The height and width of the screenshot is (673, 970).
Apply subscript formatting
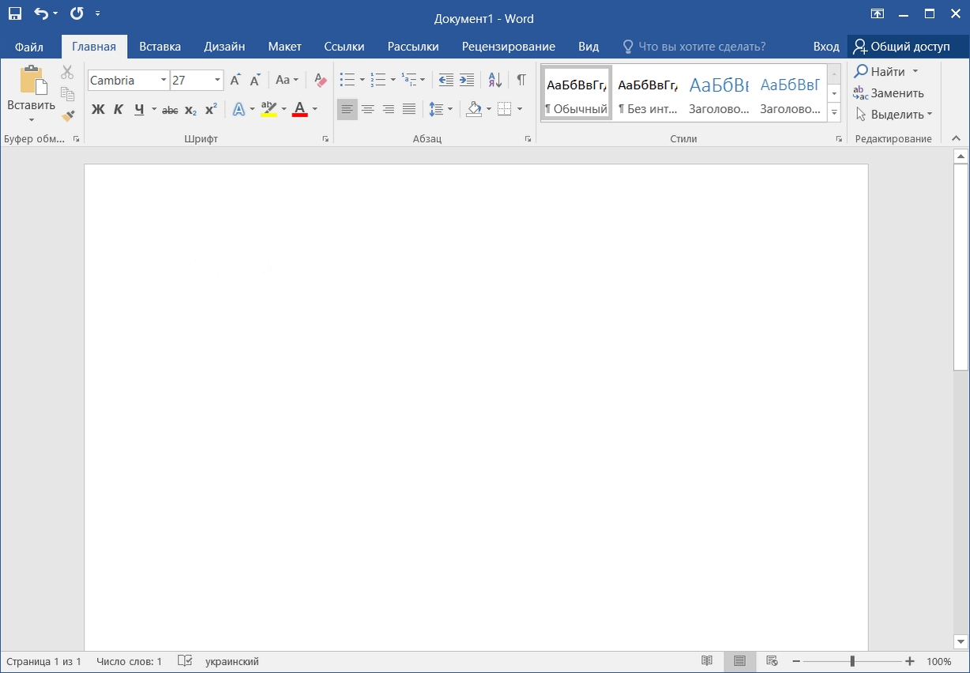tap(190, 109)
